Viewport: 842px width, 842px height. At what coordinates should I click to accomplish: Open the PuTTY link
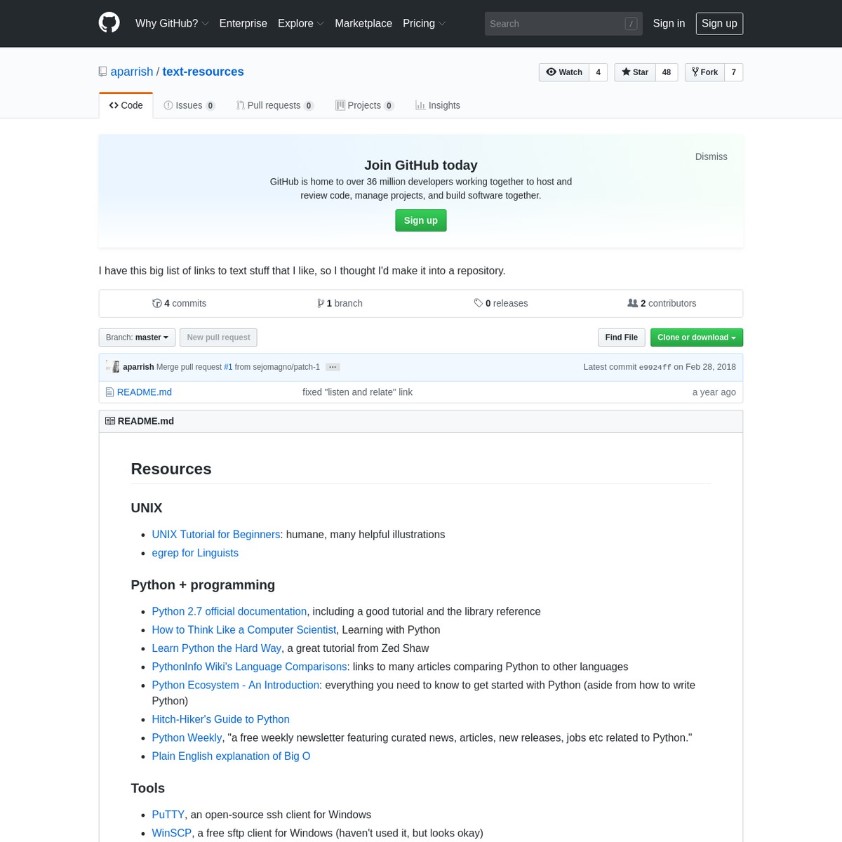168,815
